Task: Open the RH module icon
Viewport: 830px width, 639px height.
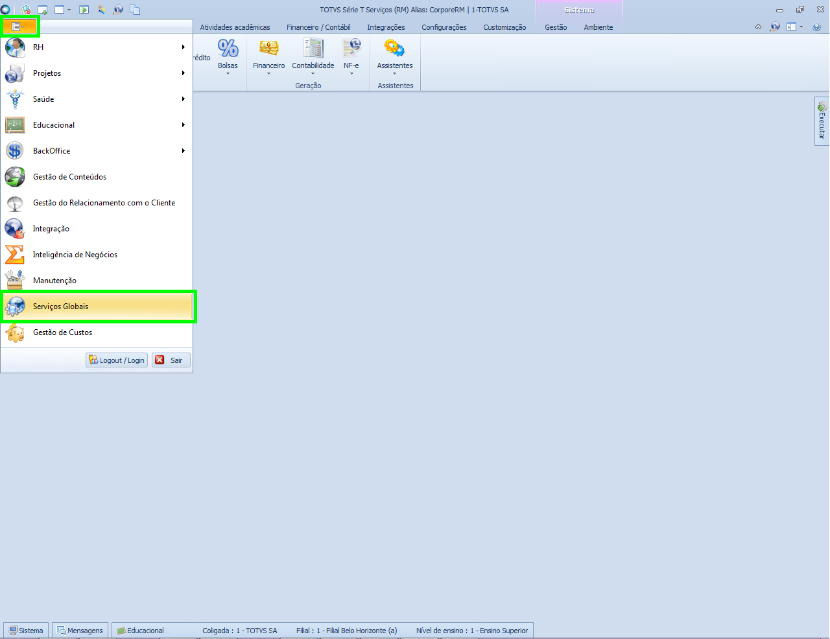Action: click(15, 47)
